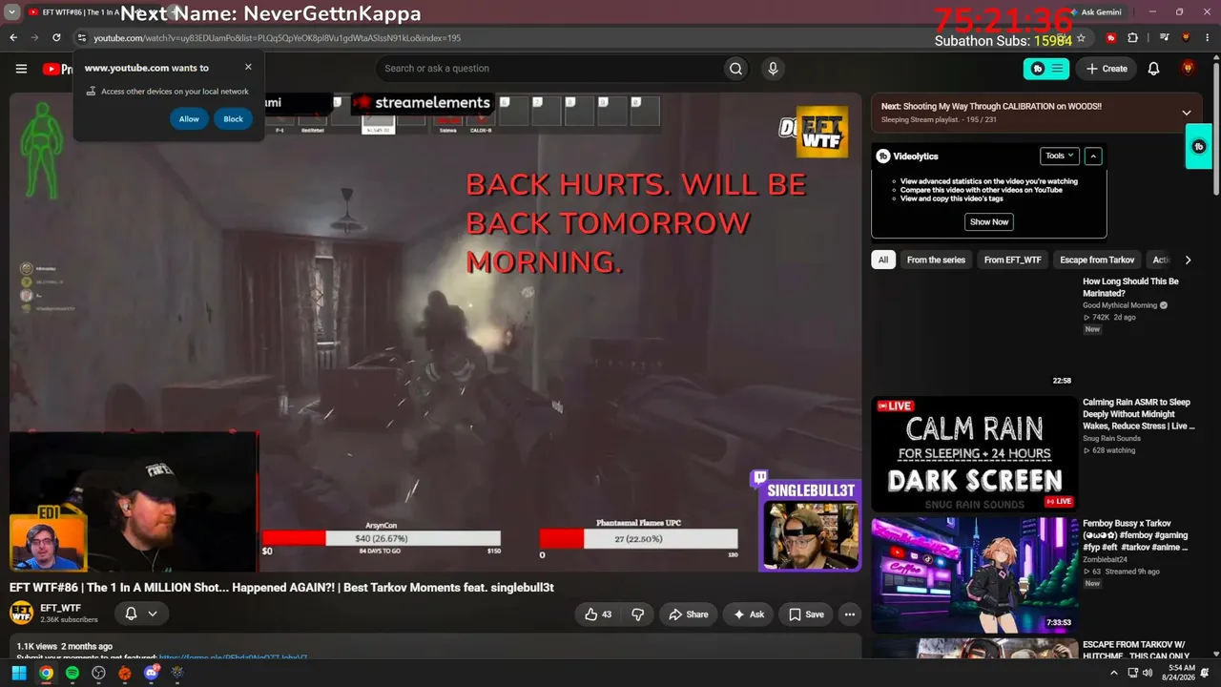
Task: Open the Snug Rain Sounds channel
Action: [1111, 438]
